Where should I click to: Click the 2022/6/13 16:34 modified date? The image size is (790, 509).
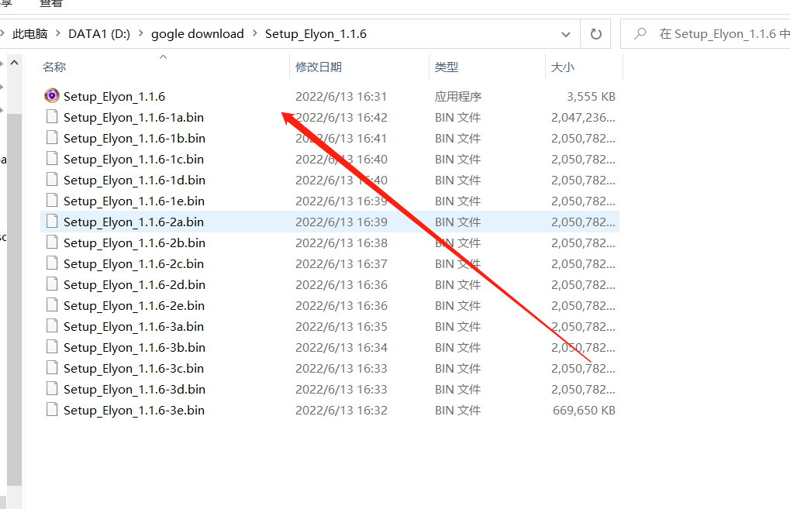coord(341,347)
